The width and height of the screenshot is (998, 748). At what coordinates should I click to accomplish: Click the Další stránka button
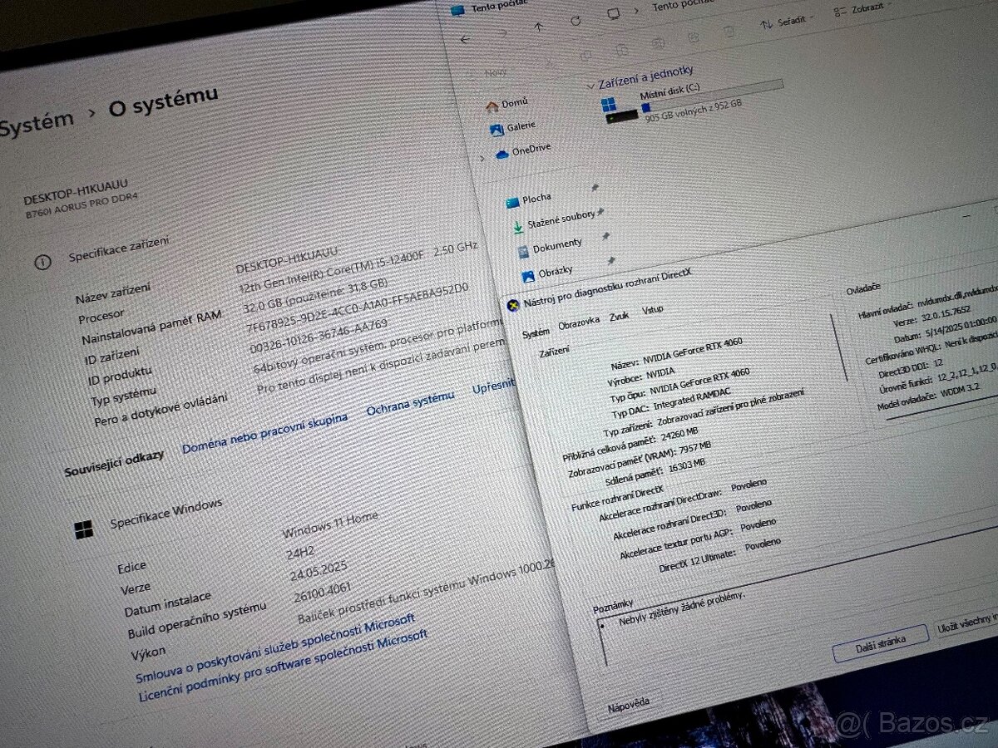pyautogui.click(x=879, y=642)
